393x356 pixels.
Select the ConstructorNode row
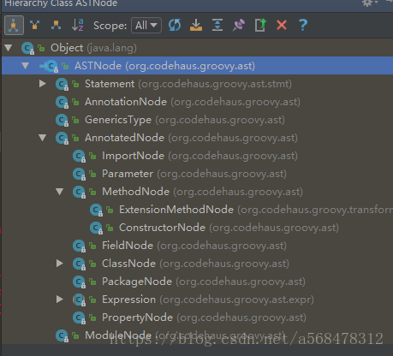tap(197, 228)
